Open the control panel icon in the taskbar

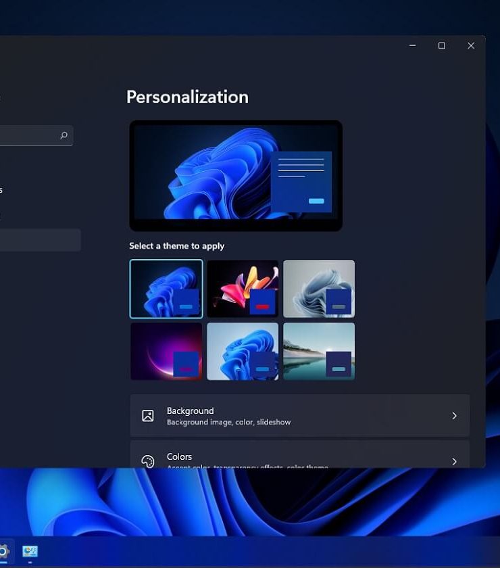30,551
